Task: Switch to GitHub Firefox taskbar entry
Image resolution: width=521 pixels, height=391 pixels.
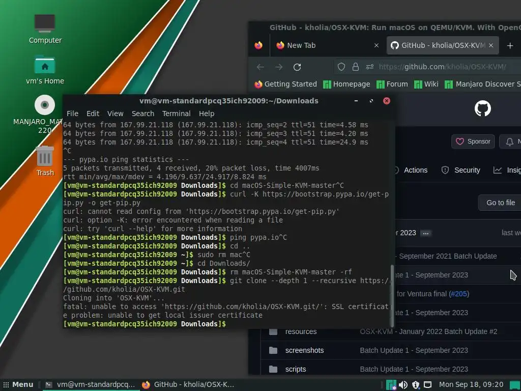Action: tap(188, 385)
